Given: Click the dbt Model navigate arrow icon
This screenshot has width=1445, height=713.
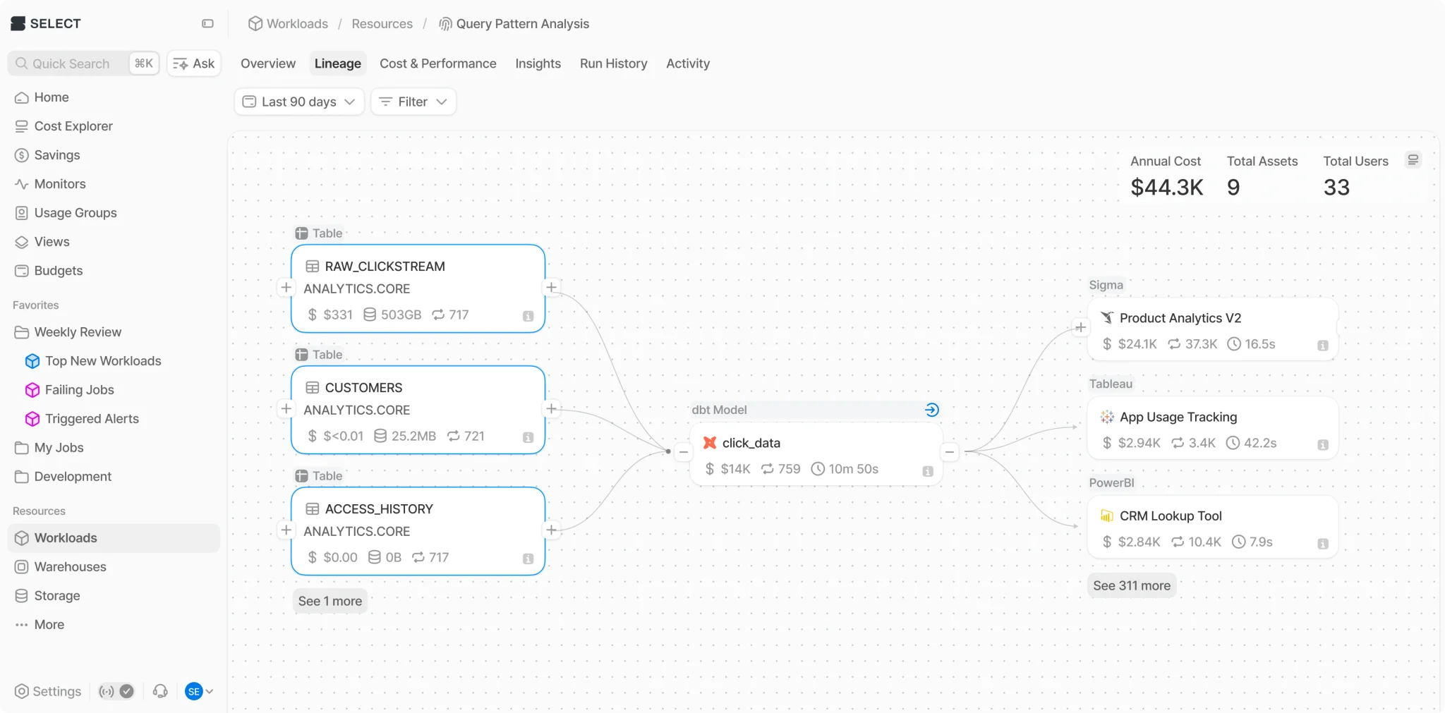Looking at the screenshot, I should tap(931, 410).
